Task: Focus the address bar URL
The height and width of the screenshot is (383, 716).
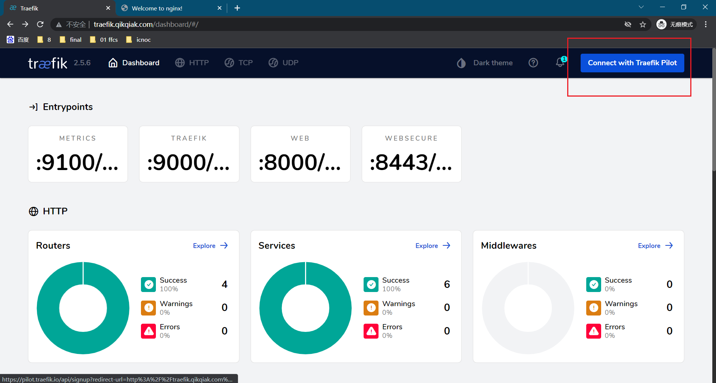Action: (x=146, y=24)
